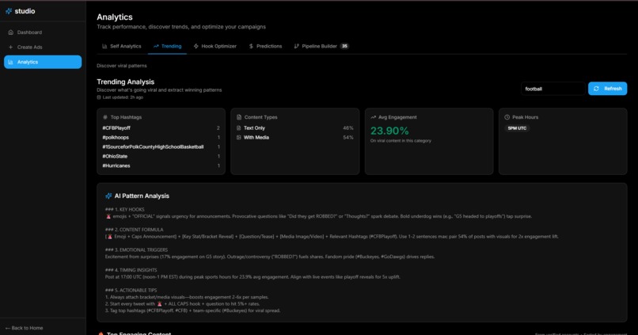Click the Last updated 2h ago text
Screen dimensions: 638x335
[x=123, y=97]
